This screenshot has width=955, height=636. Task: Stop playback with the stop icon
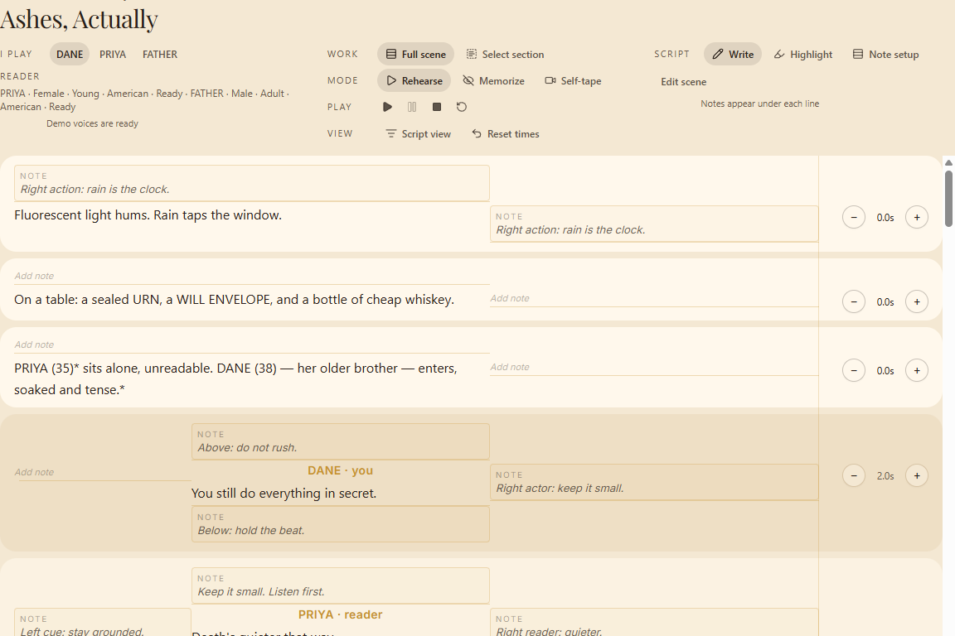(437, 107)
